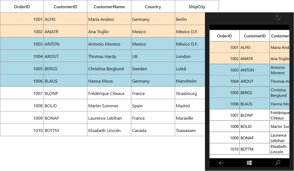Screen dimensions: 294x171
Task: Click the Canada country cell
Action: click(x=153, y=130)
